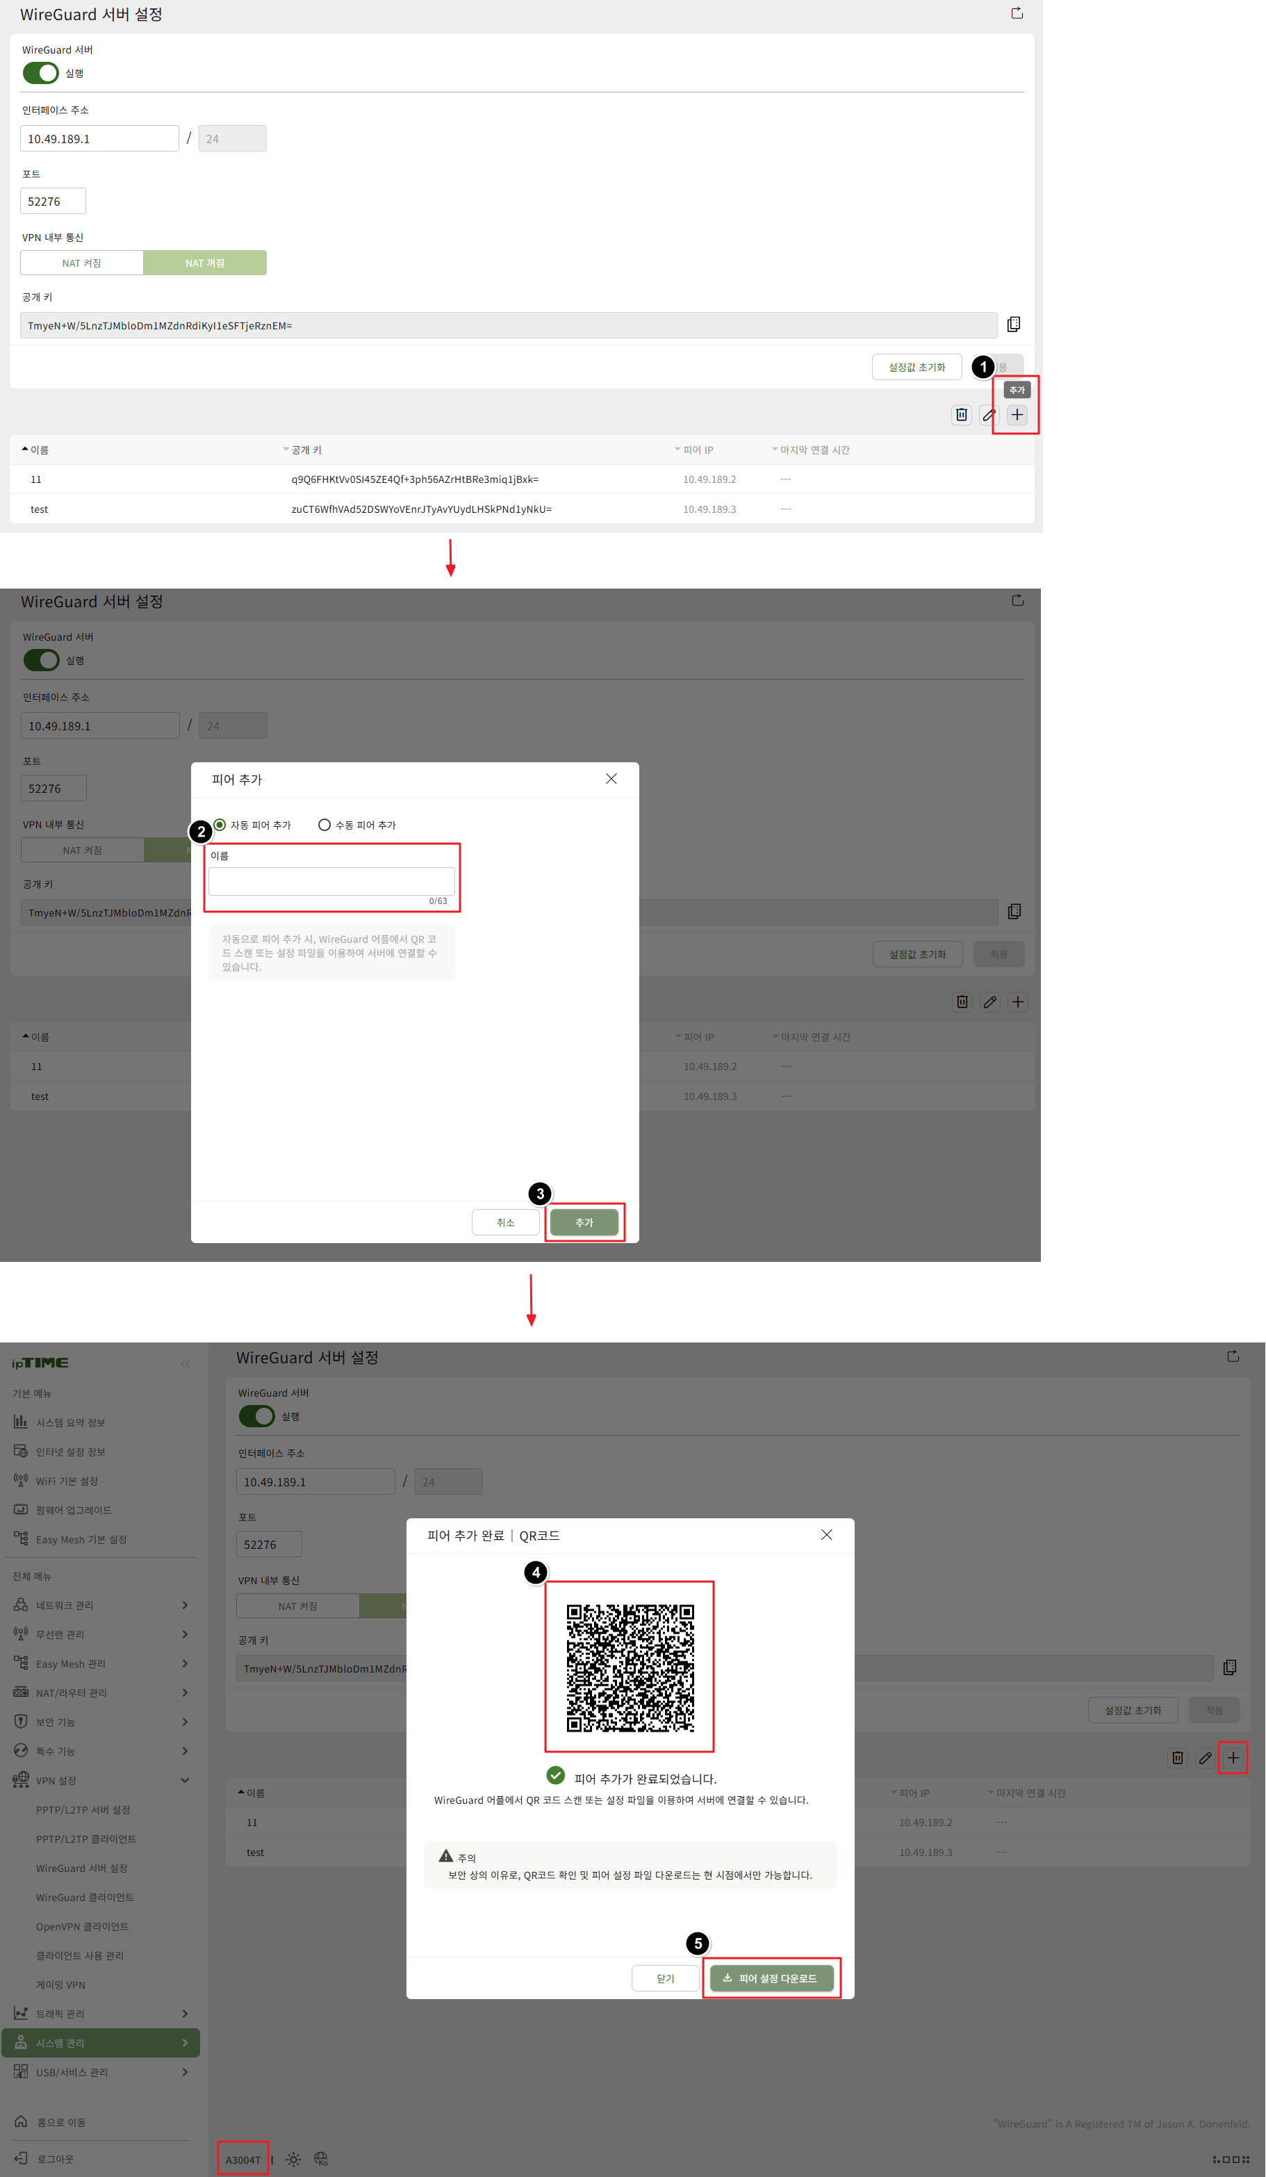Open 인터넷 설정 정보 in the sidebar
Viewport: 1266px width, 2177px height.
tap(70, 1452)
